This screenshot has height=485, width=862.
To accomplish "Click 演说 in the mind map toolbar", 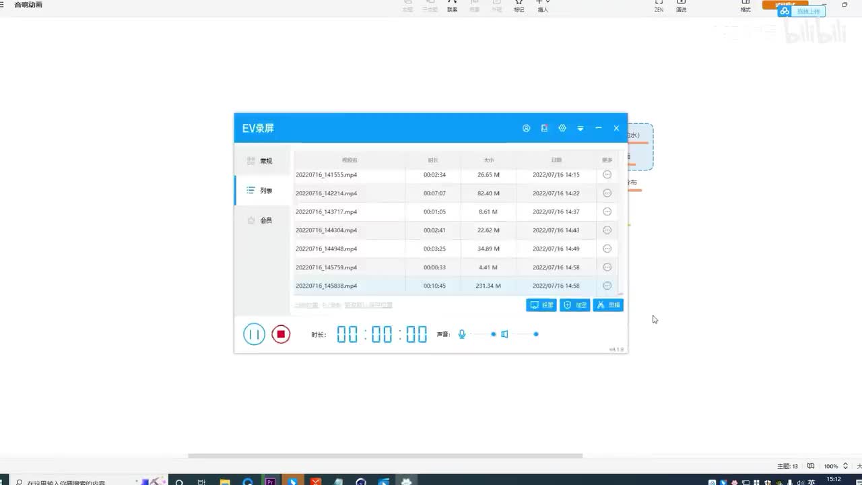I will click(x=682, y=6).
